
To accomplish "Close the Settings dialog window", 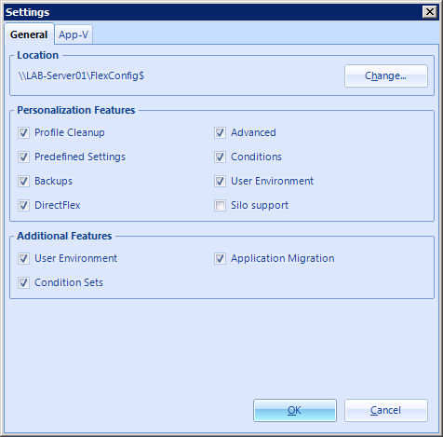I will pos(430,12).
